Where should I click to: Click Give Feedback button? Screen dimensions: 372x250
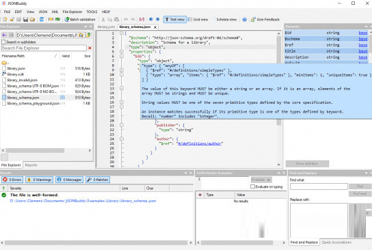click(x=265, y=19)
